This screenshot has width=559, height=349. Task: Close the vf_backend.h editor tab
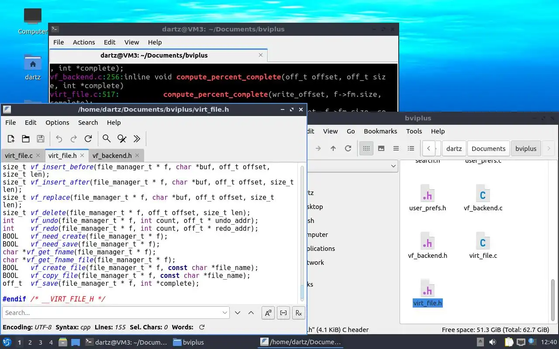click(137, 155)
